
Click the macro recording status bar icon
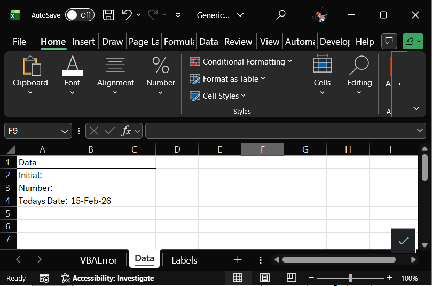pos(45,278)
